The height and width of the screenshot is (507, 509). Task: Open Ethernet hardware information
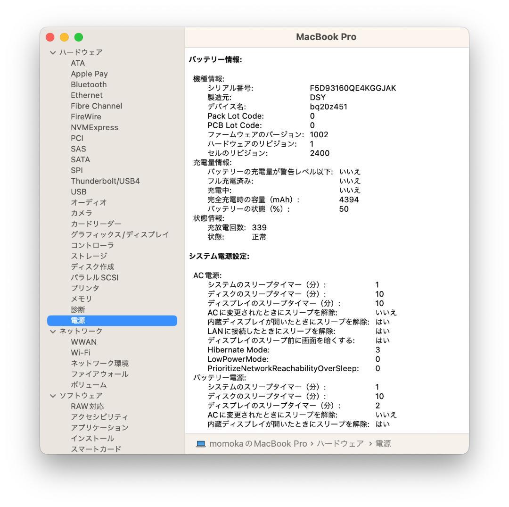pos(86,95)
